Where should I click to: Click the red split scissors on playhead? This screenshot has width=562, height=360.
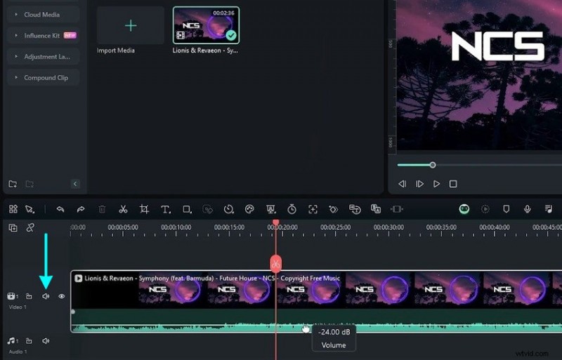point(275,265)
